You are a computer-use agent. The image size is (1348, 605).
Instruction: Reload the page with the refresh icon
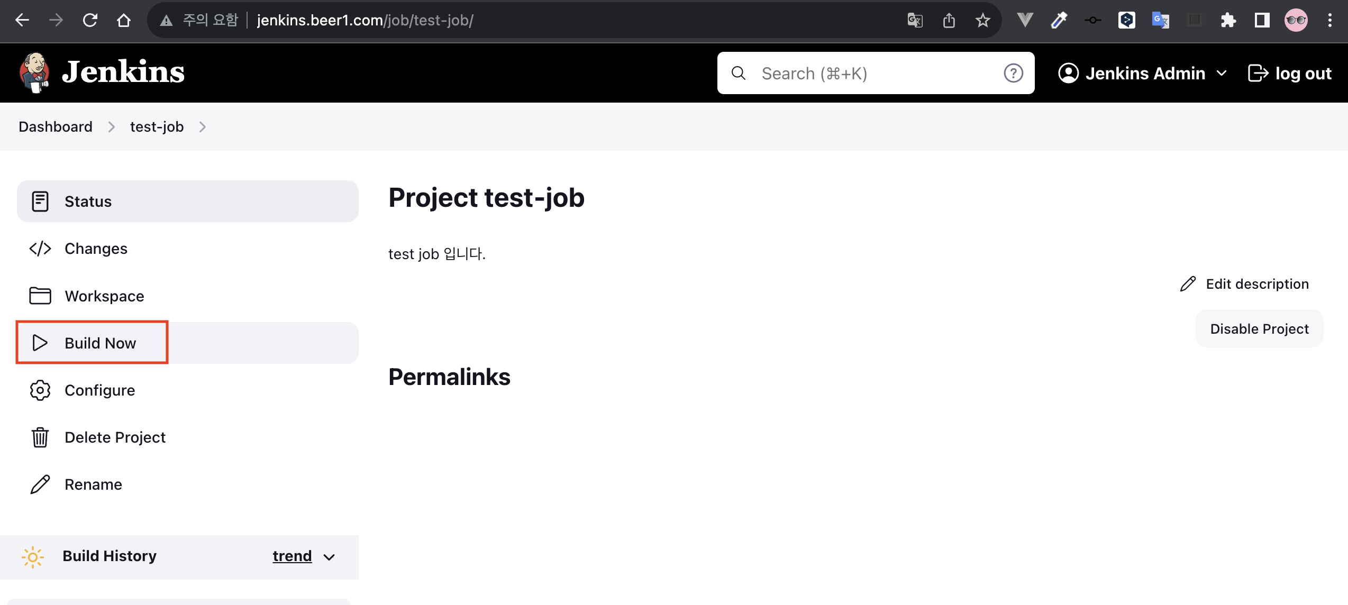90,21
